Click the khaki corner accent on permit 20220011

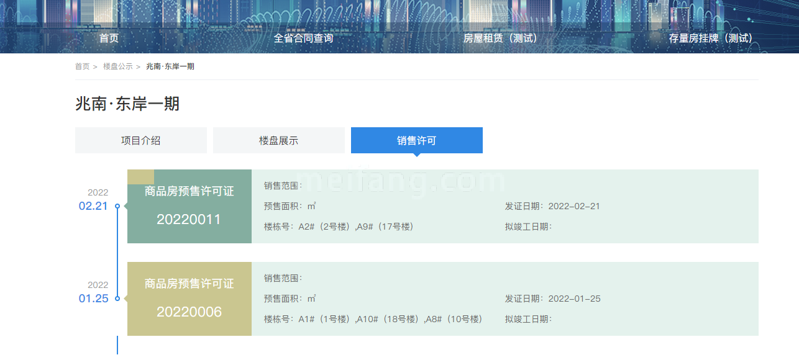click(x=140, y=176)
